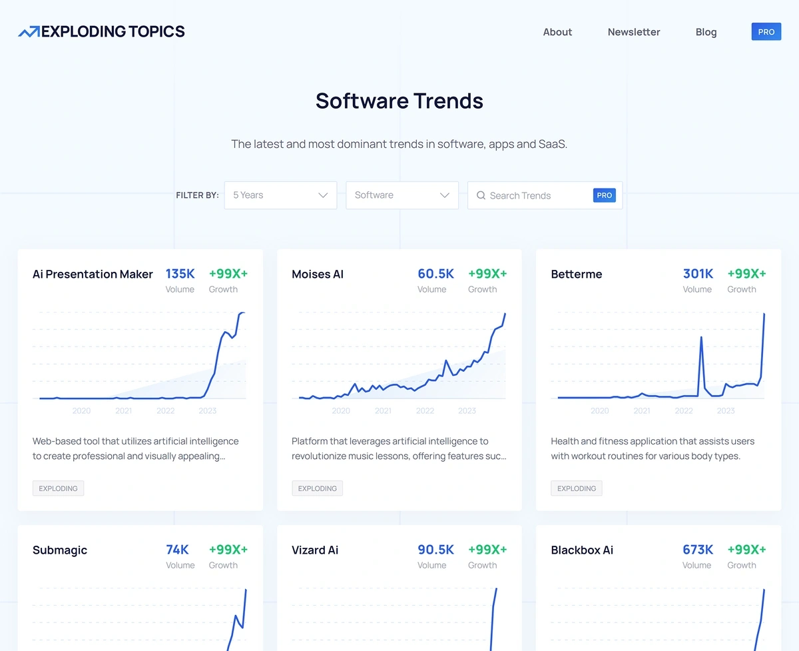Screen dimensions: 799x651
Task: Click the blue PRO button in header
Action: point(766,32)
